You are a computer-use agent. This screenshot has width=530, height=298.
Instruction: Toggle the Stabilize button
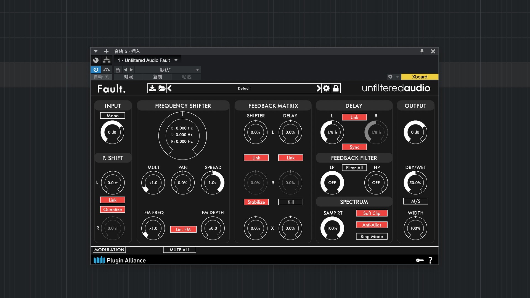(256, 202)
